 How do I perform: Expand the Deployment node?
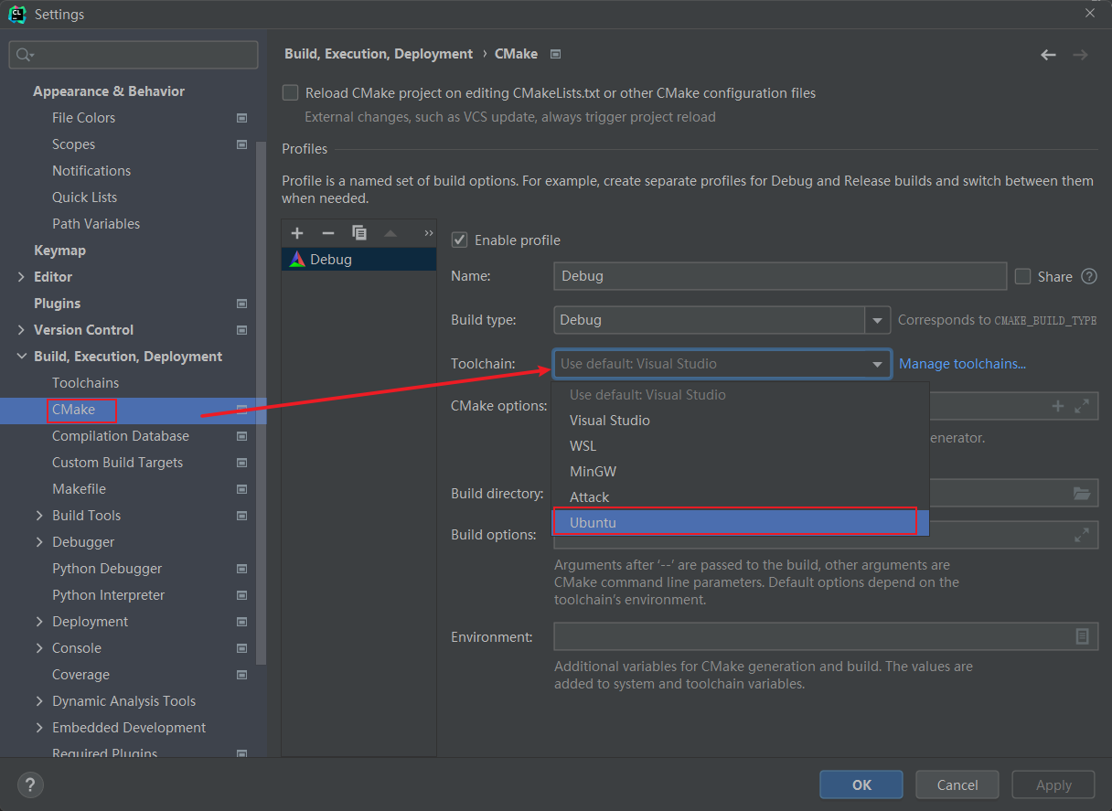coord(39,622)
